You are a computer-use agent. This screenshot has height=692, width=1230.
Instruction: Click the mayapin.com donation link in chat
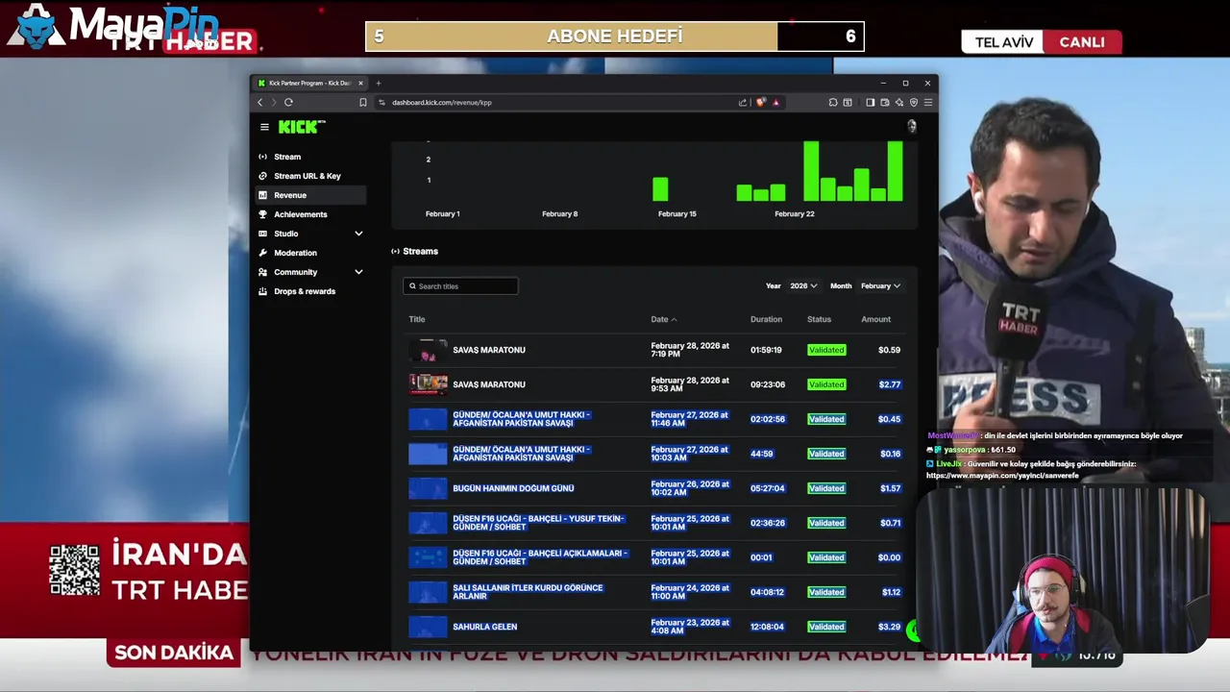coord(1002,476)
